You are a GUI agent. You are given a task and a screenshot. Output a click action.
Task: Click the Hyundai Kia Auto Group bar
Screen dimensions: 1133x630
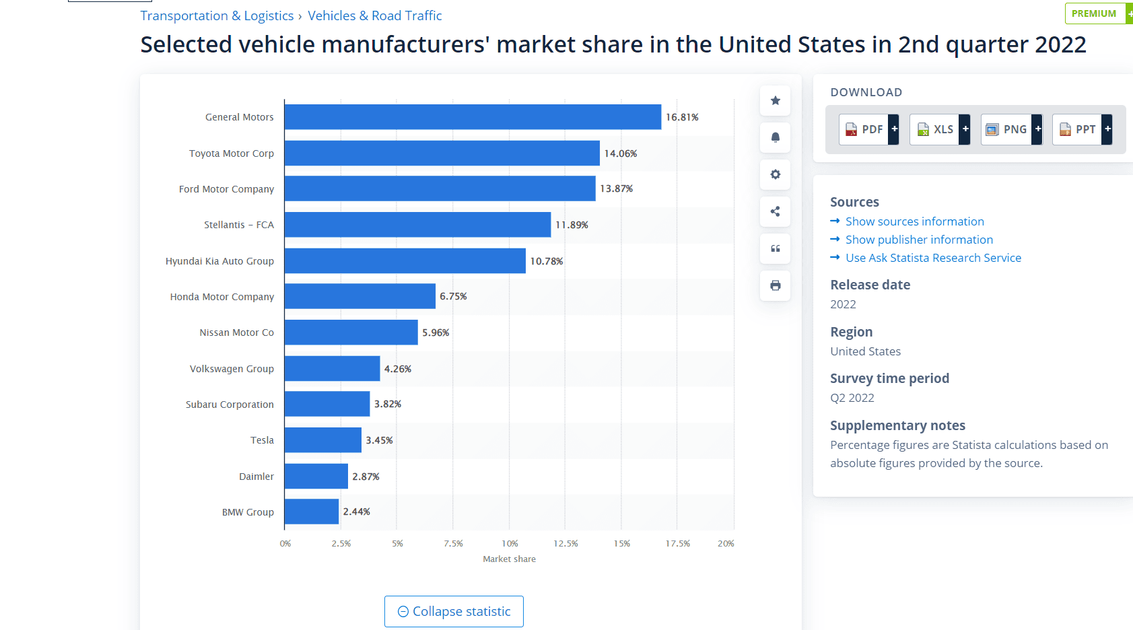point(405,260)
